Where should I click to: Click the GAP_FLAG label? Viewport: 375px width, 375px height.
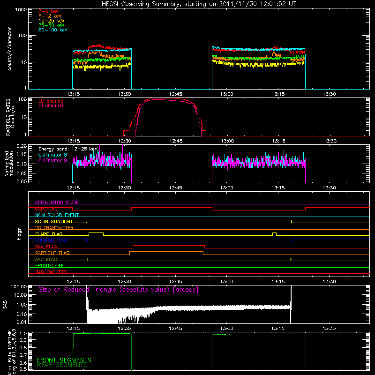tap(46, 209)
